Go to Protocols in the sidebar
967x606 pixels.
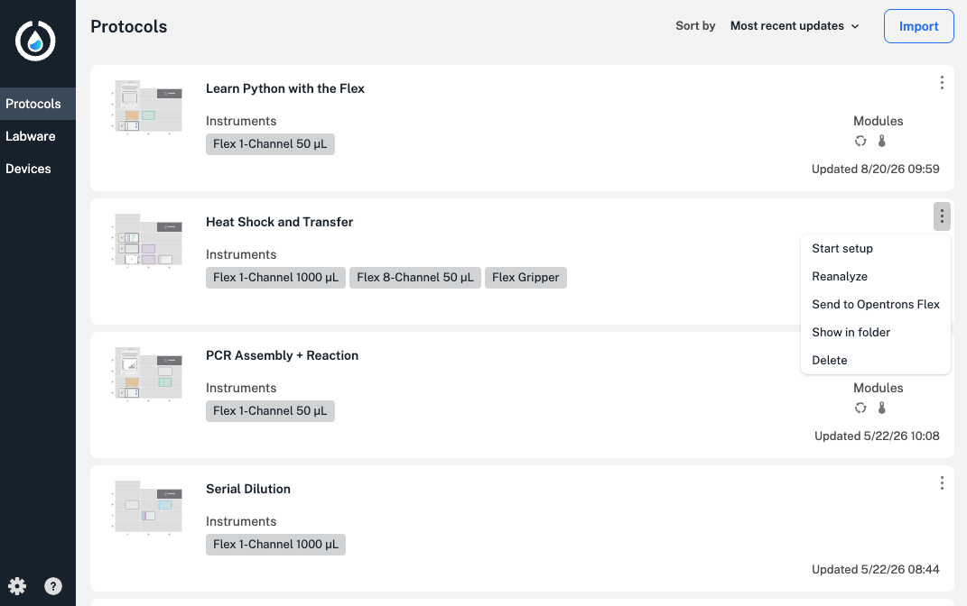(38, 104)
